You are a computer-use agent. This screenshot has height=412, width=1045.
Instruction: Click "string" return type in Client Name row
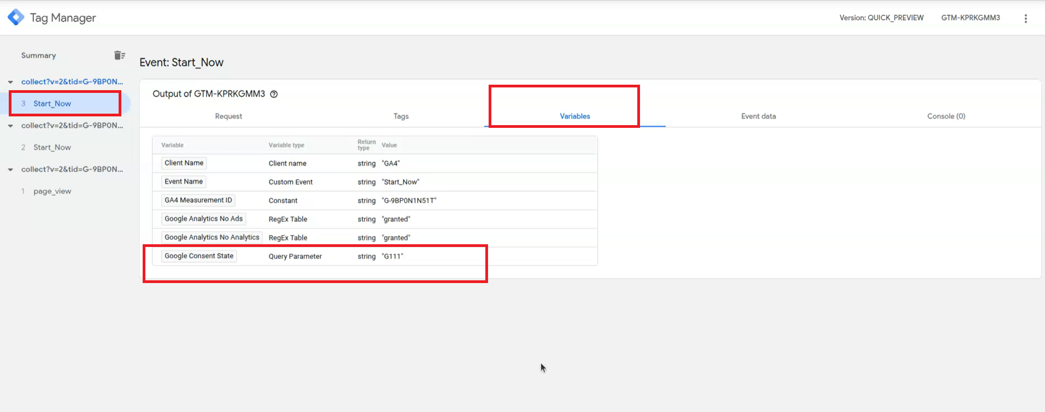(x=367, y=163)
